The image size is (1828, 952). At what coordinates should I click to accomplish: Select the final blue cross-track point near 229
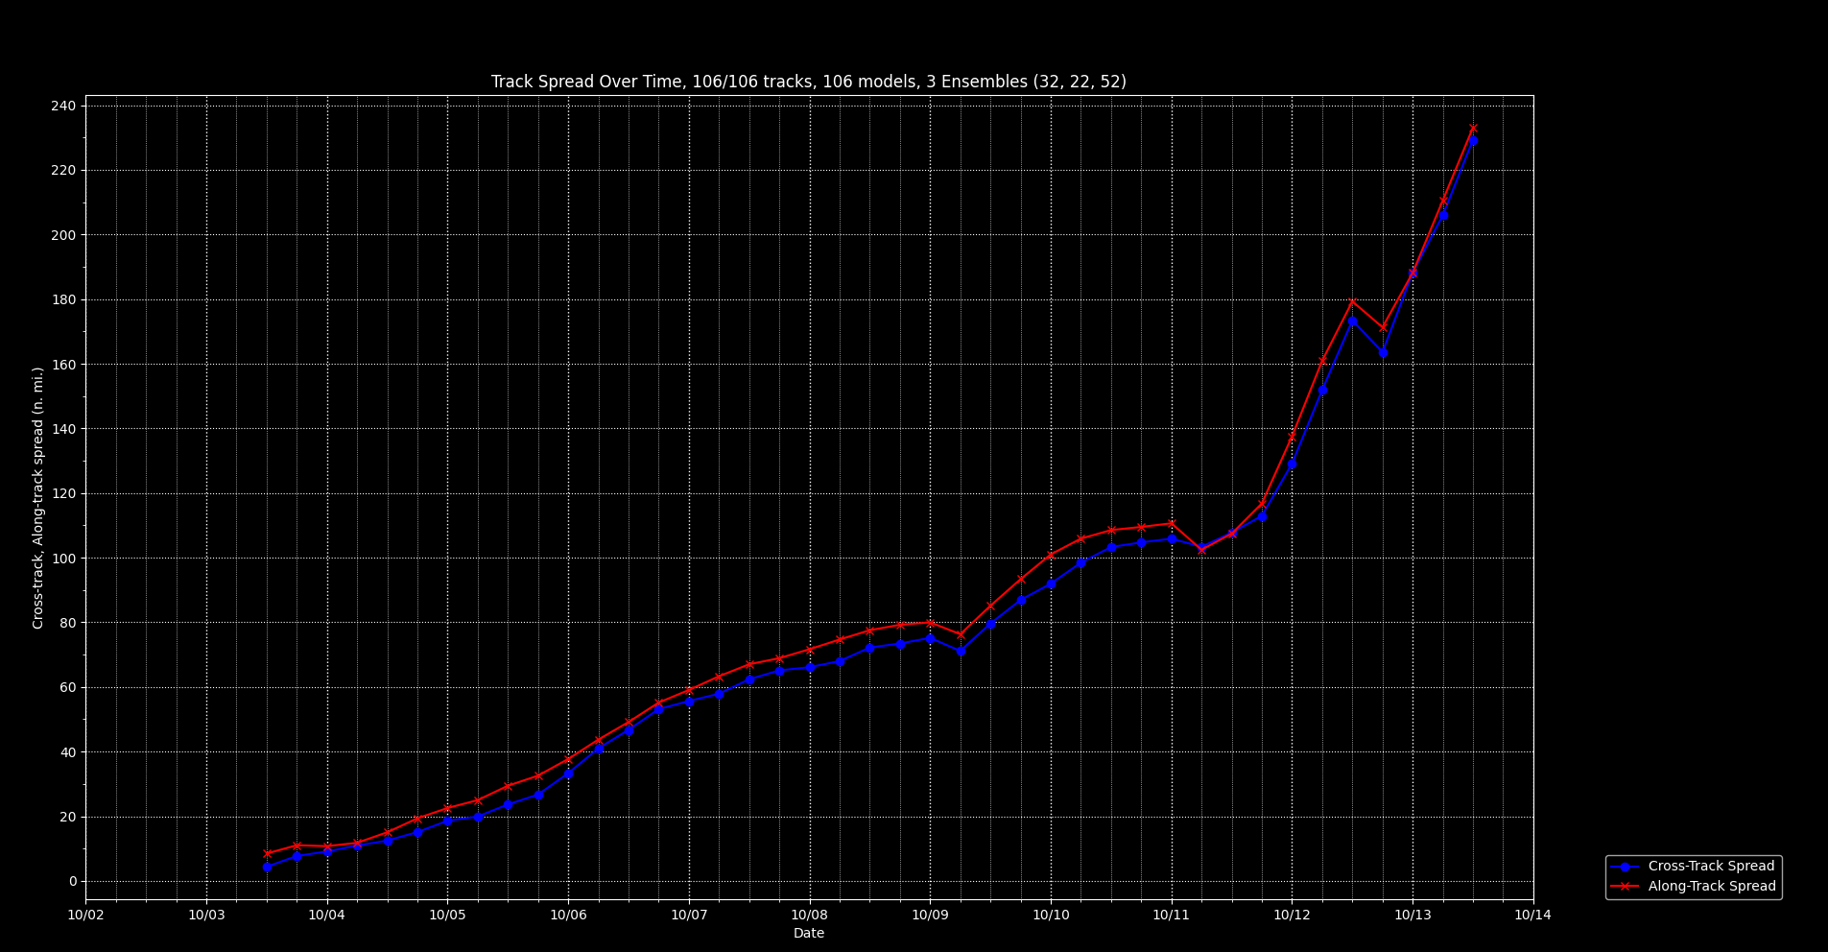(1473, 140)
